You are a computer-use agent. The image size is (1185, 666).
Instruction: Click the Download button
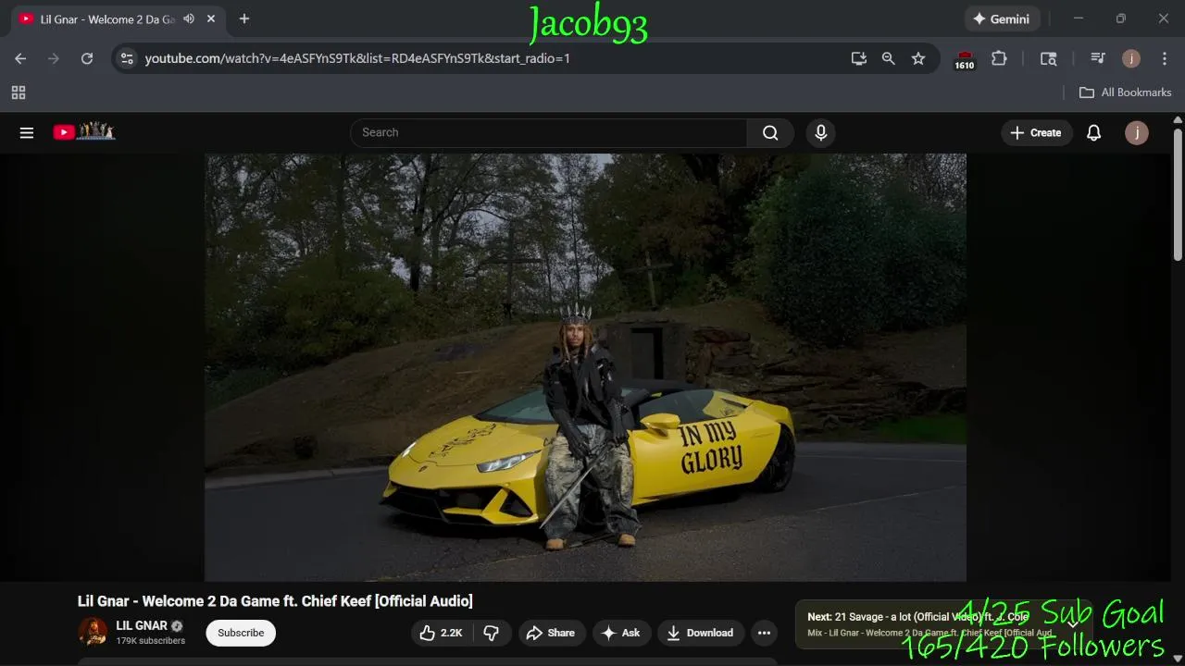701,633
